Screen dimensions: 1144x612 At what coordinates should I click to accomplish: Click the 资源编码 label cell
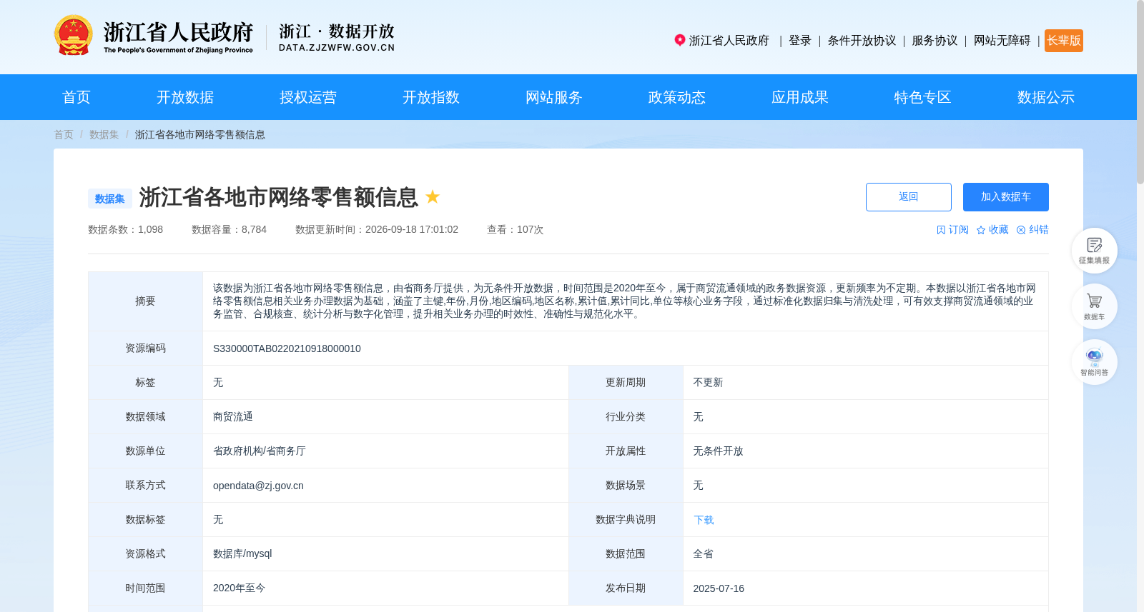click(x=145, y=348)
